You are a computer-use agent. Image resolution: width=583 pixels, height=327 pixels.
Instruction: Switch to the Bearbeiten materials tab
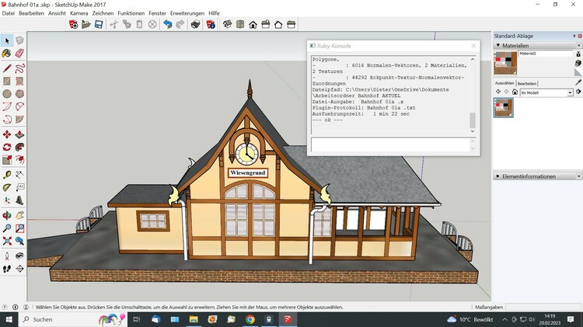tap(527, 83)
